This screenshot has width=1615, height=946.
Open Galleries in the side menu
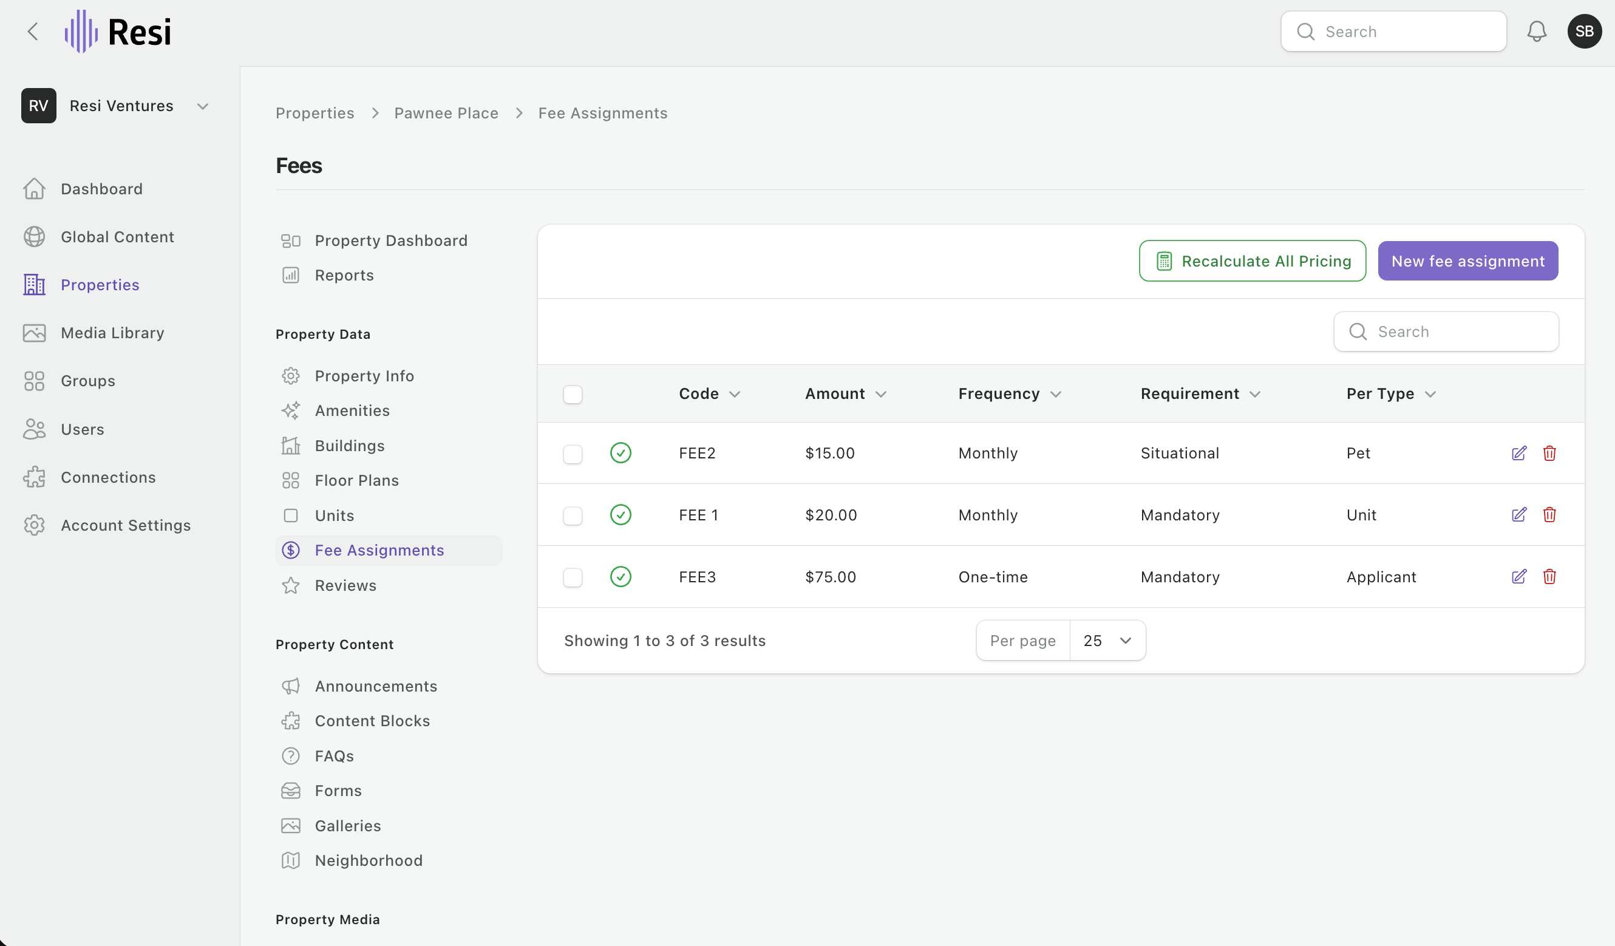(x=389, y=826)
